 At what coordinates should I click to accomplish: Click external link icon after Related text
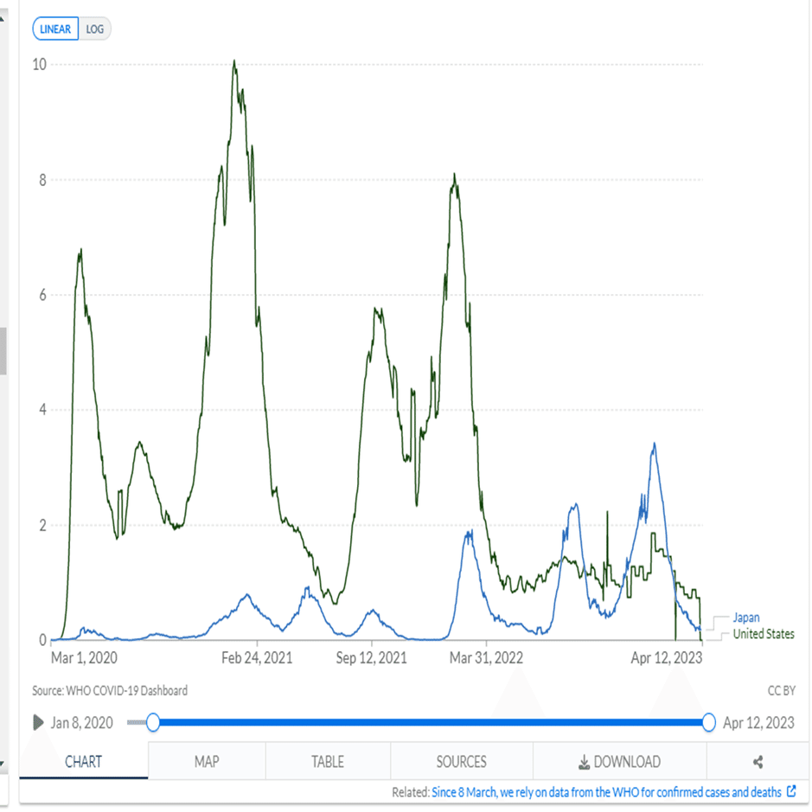pyautogui.click(x=791, y=791)
